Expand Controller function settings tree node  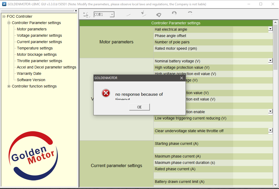(x=9, y=86)
